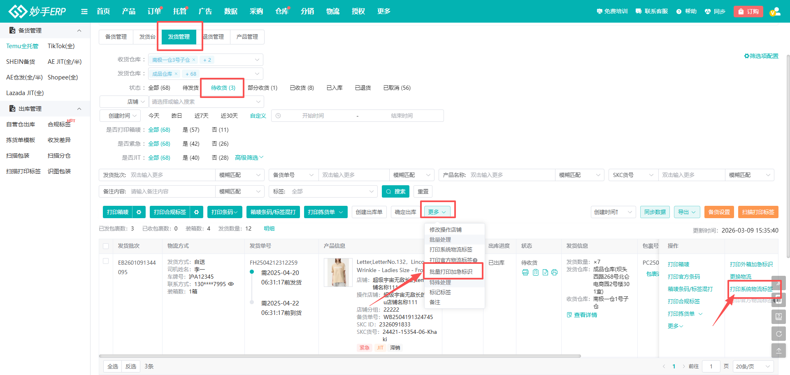Select 标记标签 menu entry
790x375 pixels.
tap(440, 292)
